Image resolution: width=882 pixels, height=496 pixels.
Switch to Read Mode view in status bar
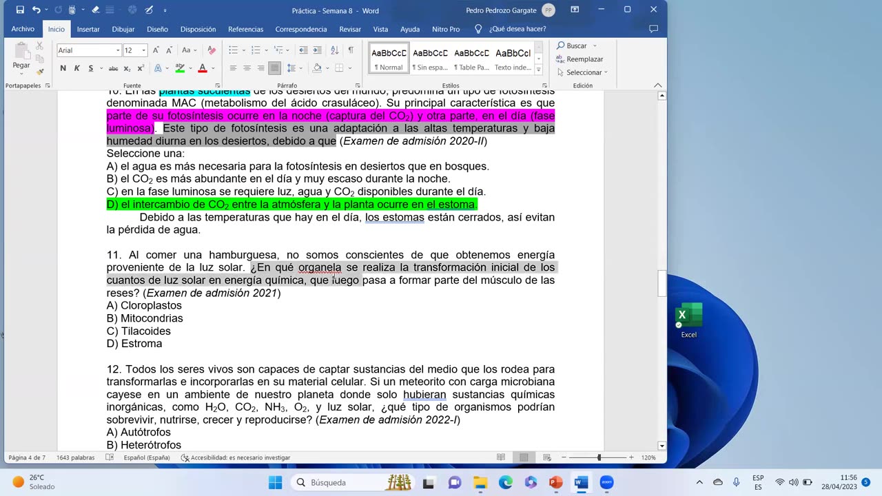(x=501, y=457)
